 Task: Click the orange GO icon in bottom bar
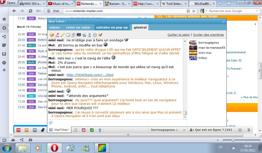27,130
